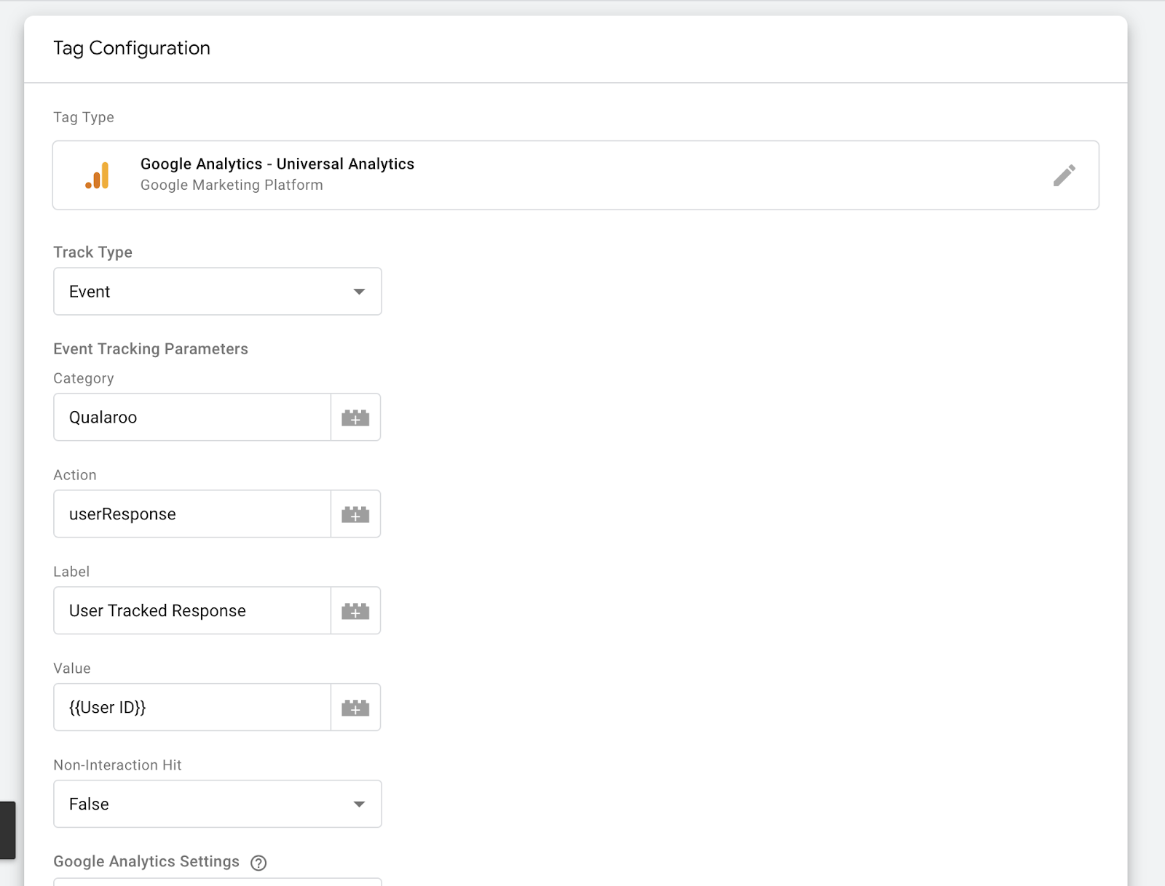Click the Google Analytics bar chart logo
Image resolution: width=1165 pixels, height=886 pixels.
98,175
